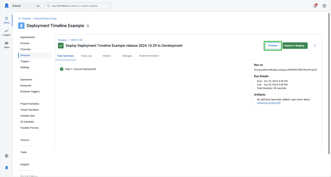Switch to the Build Information tab
Screen dimensions: 331x177
(149, 56)
